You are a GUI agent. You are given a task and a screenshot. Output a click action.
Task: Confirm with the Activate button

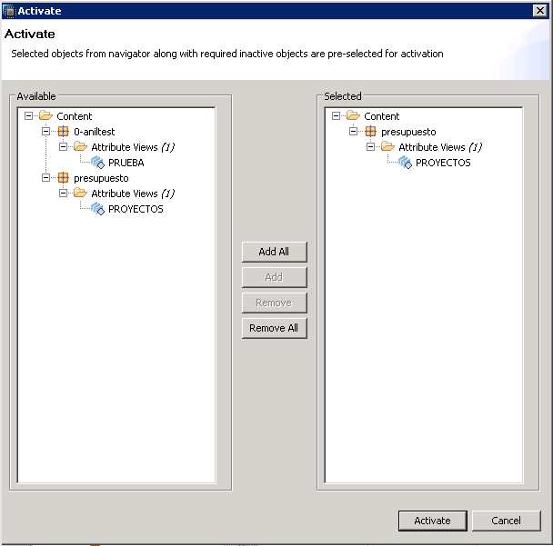[x=432, y=521]
